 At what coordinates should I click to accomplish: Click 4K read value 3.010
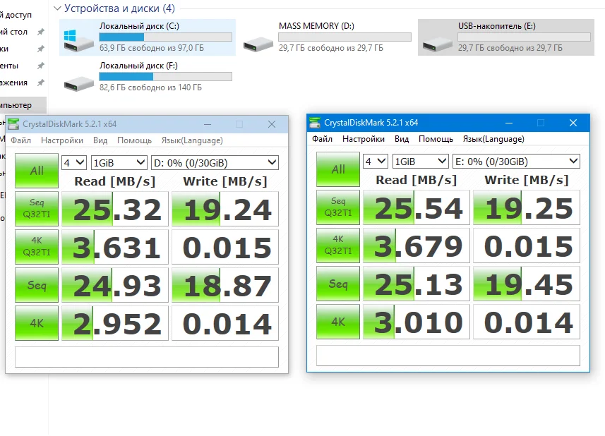pyautogui.click(x=417, y=322)
